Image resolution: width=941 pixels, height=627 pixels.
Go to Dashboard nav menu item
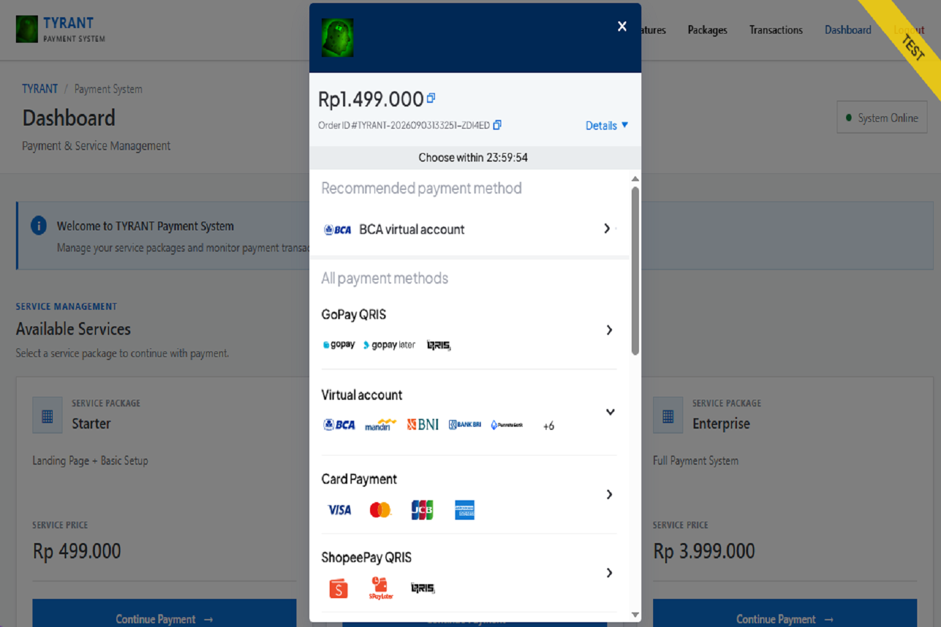847,30
